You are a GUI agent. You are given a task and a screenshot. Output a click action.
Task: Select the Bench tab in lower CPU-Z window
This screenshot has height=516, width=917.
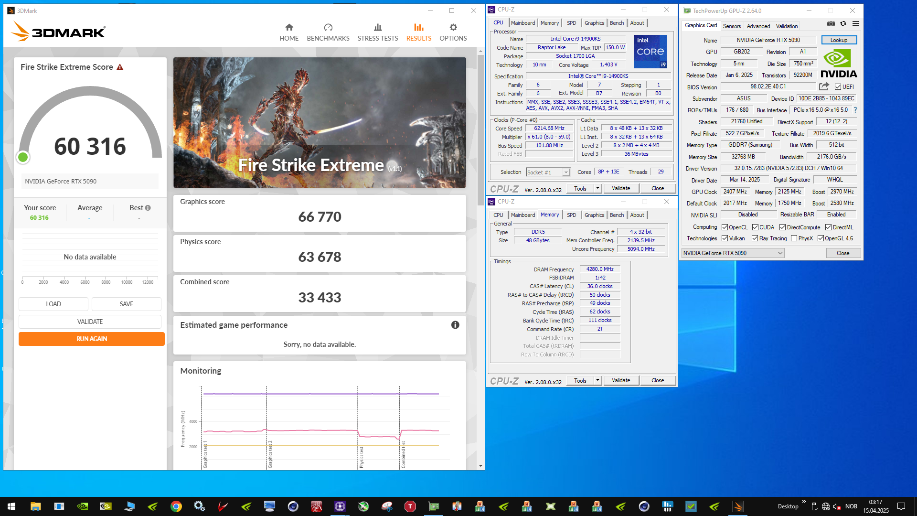(x=617, y=215)
